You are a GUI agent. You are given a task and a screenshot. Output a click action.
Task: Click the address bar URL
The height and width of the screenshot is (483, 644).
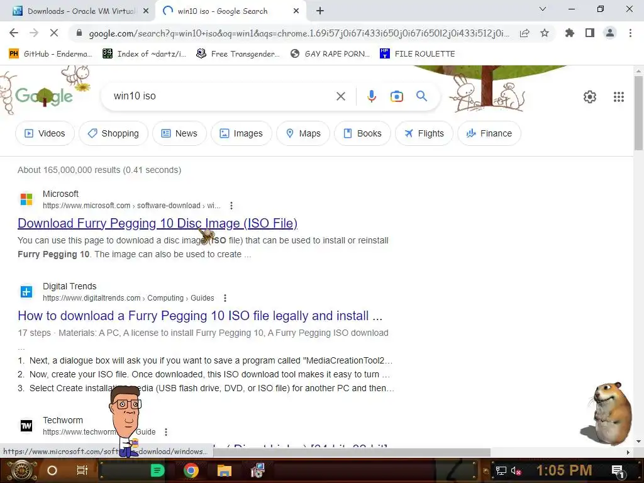point(299,33)
